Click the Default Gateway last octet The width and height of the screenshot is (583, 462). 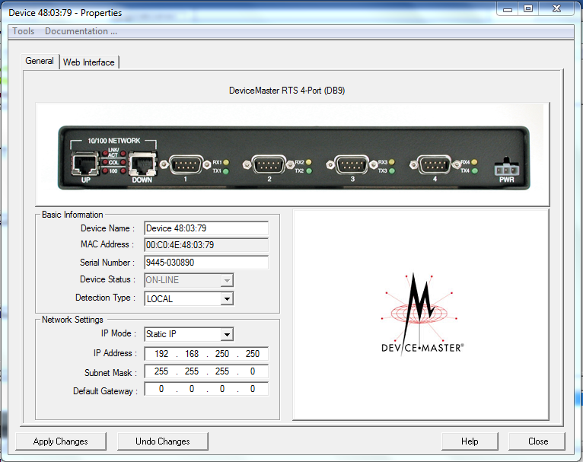(x=253, y=389)
